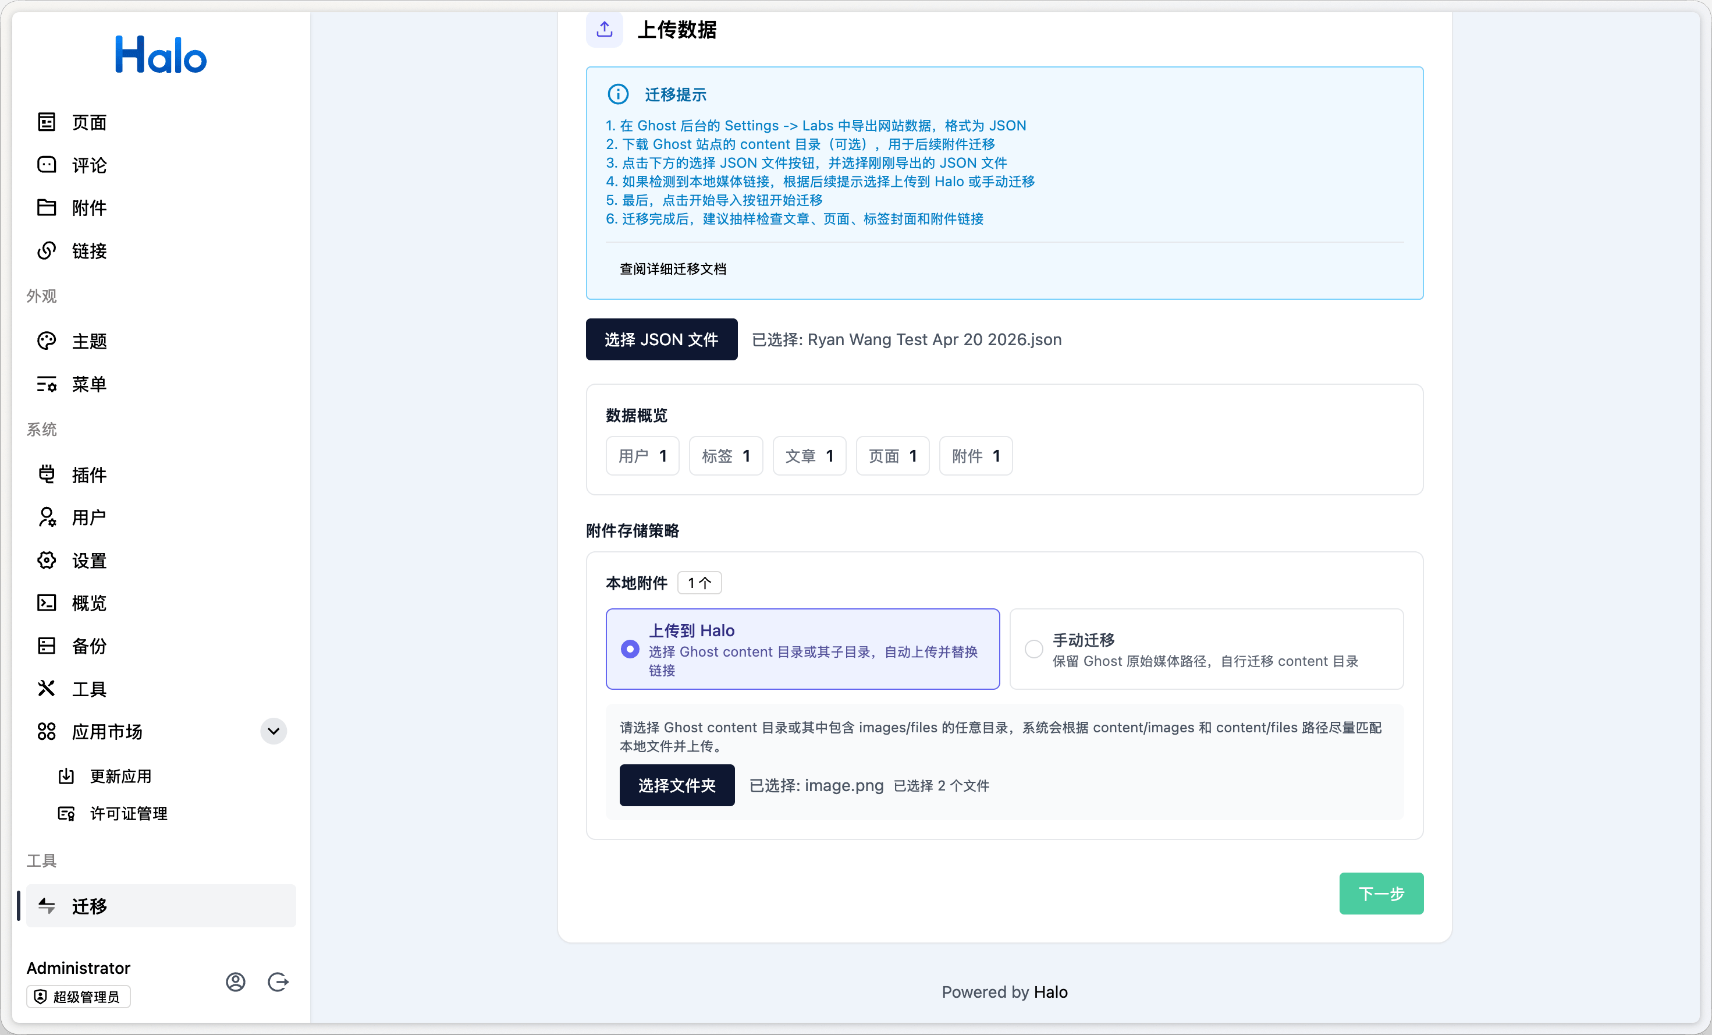
Task: Click the 评论 comment bubble icon in sidebar
Action: (47, 165)
